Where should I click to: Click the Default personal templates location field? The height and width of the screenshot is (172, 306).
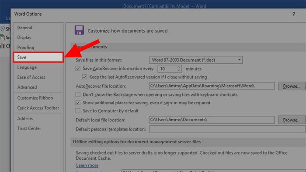(x=227, y=129)
